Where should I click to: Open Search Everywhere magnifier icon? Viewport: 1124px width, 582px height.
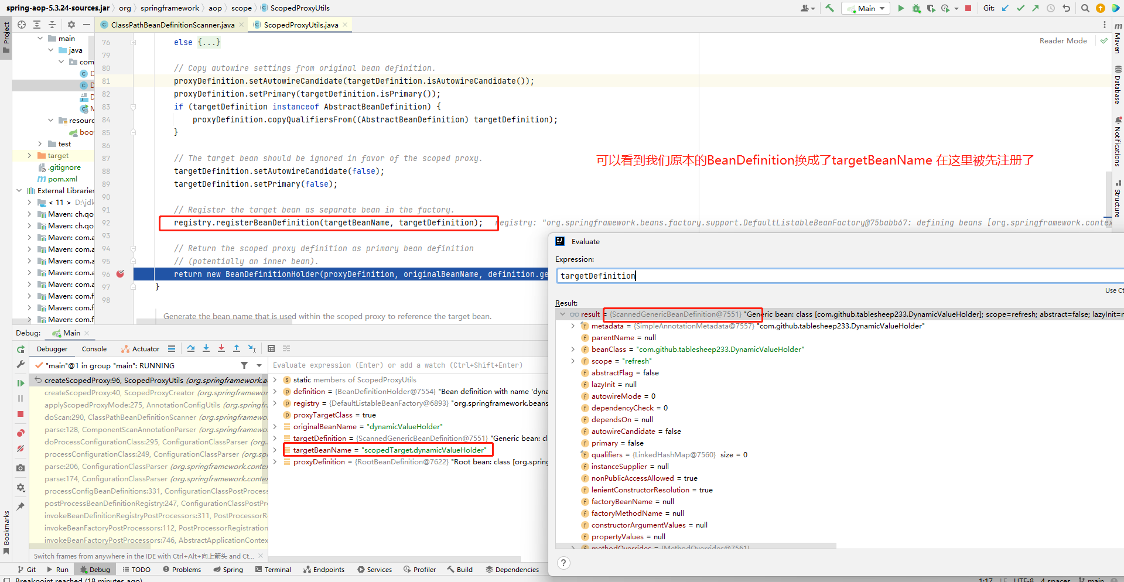[1085, 8]
